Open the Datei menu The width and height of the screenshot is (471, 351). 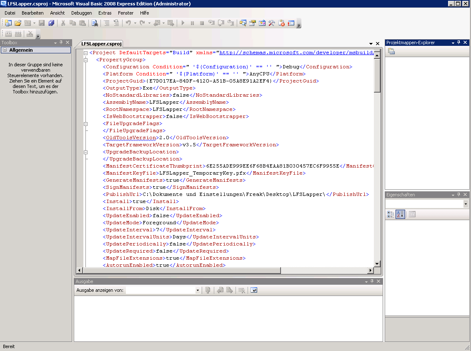[x=10, y=13]
